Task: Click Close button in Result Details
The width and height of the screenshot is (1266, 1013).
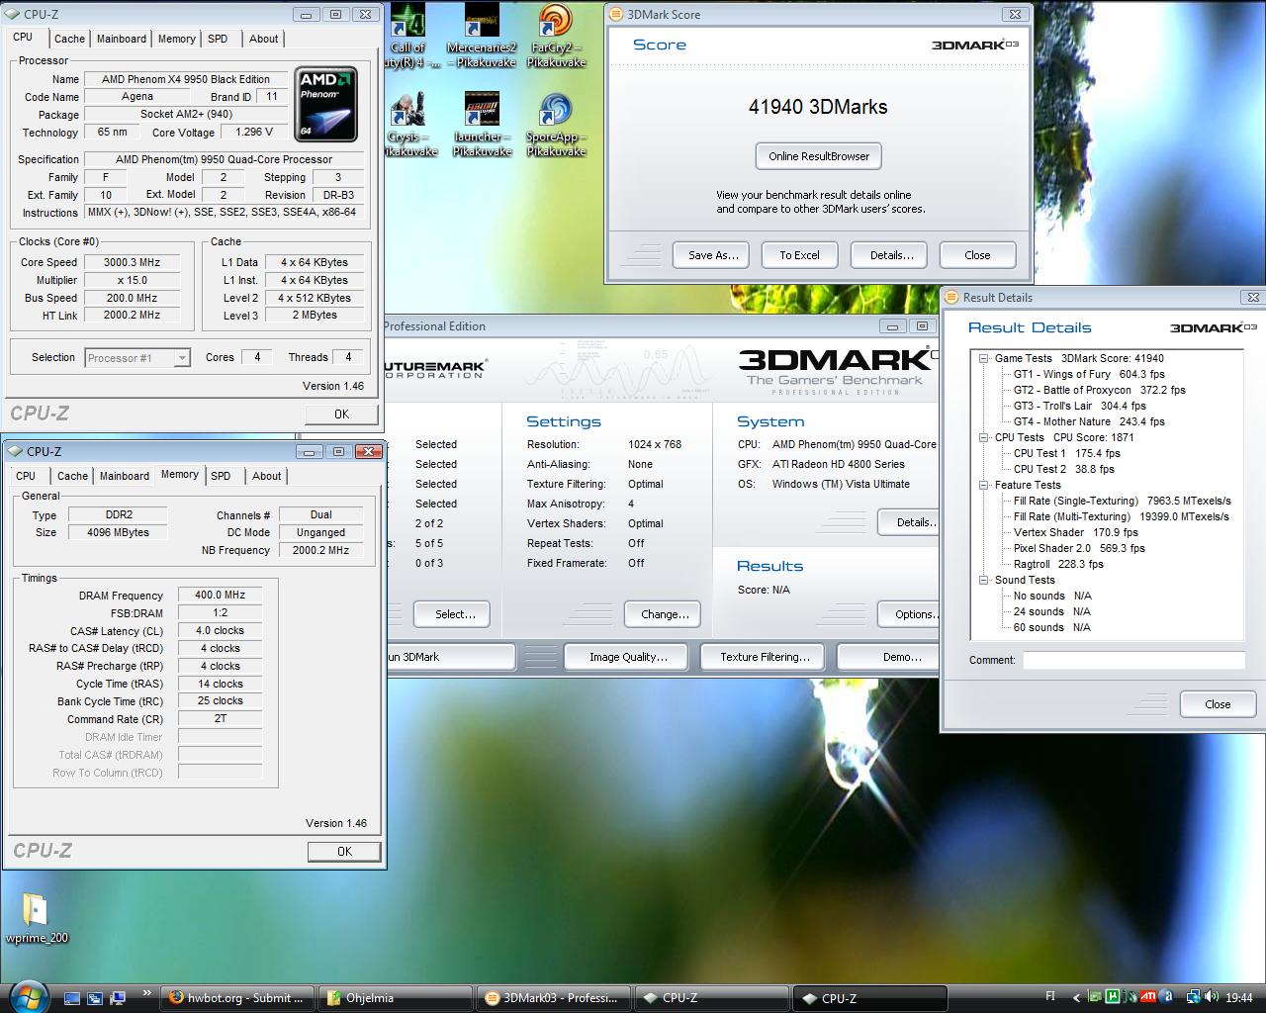Action: click(1218, 704)
